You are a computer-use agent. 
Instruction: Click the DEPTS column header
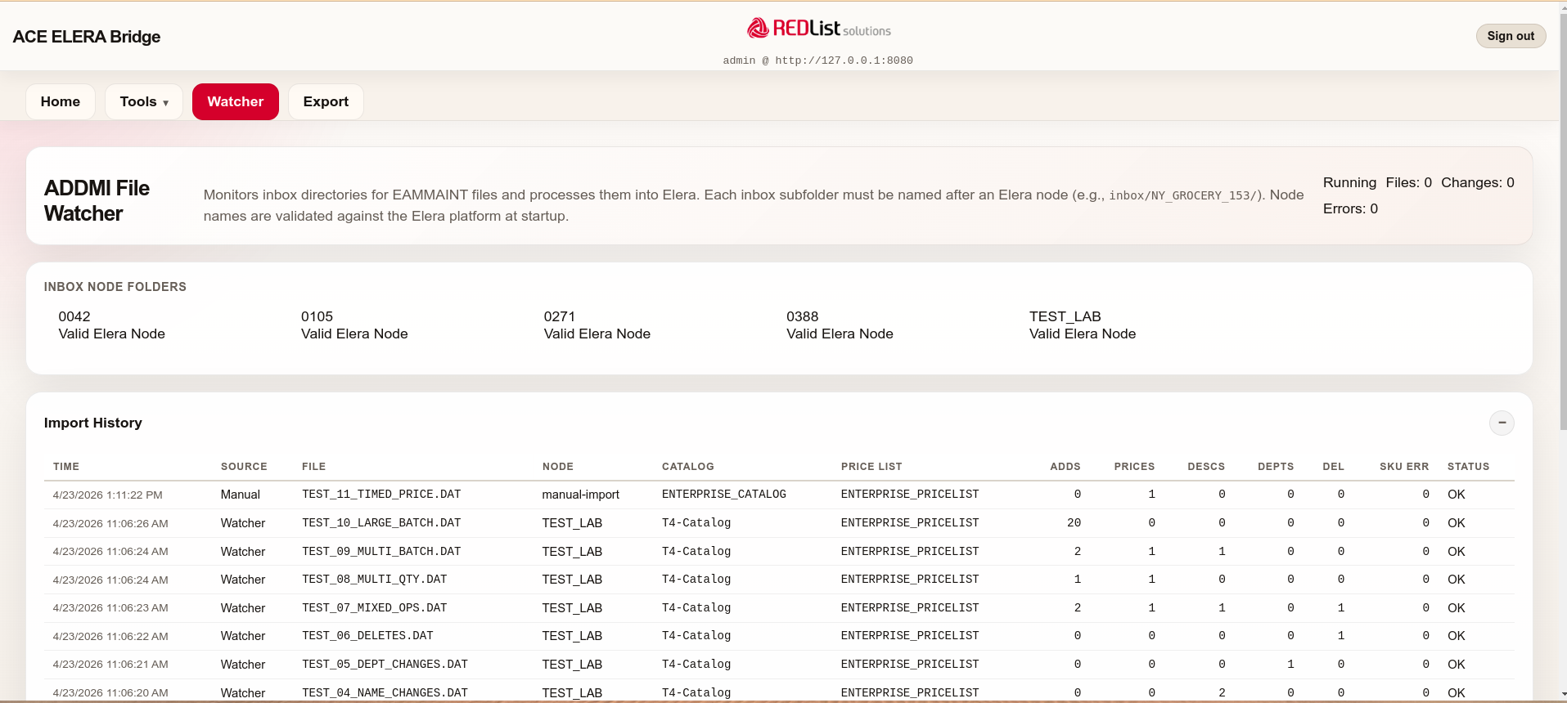click(1276, 467)
